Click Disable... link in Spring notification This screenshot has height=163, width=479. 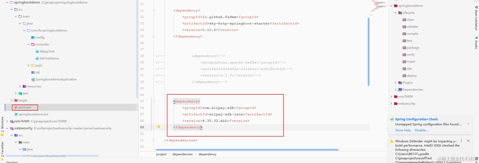tap(421, 130)
